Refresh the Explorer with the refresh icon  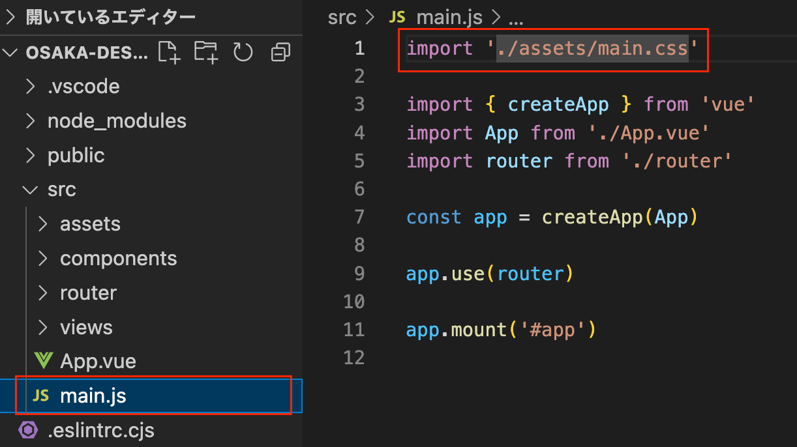coord(243,52)
